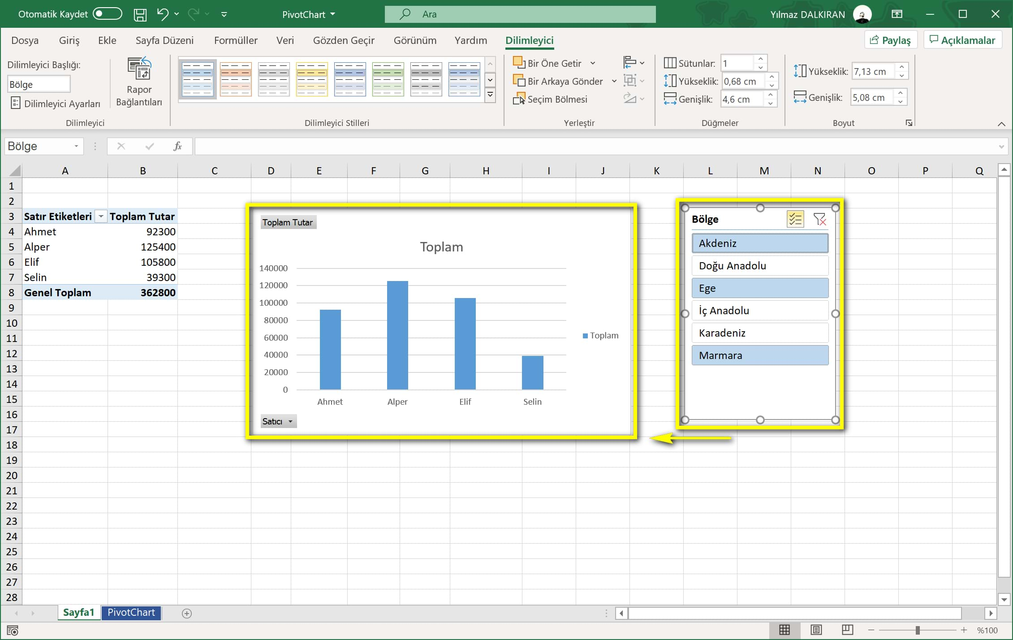Open Dilimleyici Ayarları

(56, 104)
